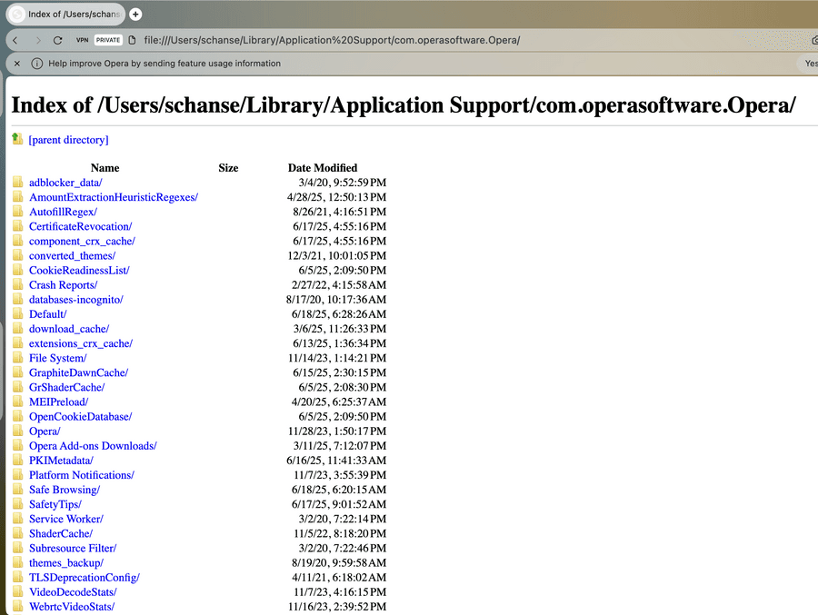Open the download_cache/ link
Viewport: 818px width, 615px height.
click(69, 329)
